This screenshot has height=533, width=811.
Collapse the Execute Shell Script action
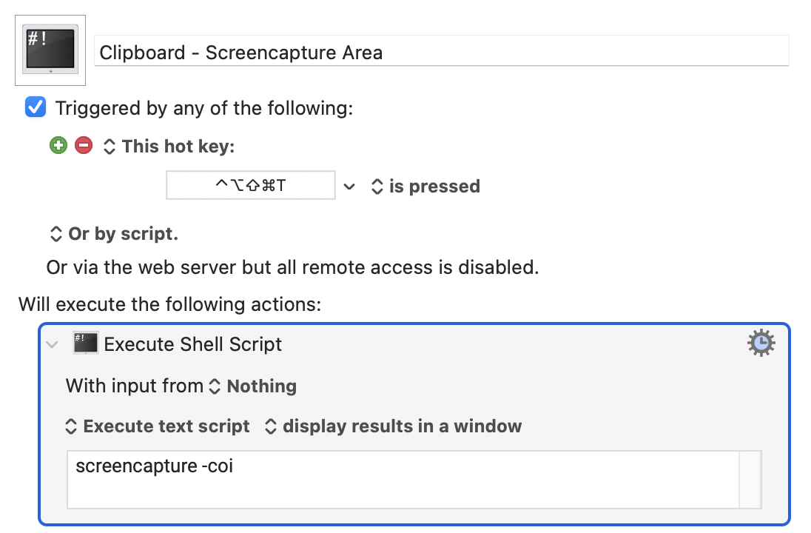[51, 344]
